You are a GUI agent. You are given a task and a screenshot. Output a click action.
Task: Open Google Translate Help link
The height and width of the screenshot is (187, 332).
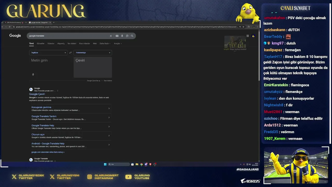point(43,125)
